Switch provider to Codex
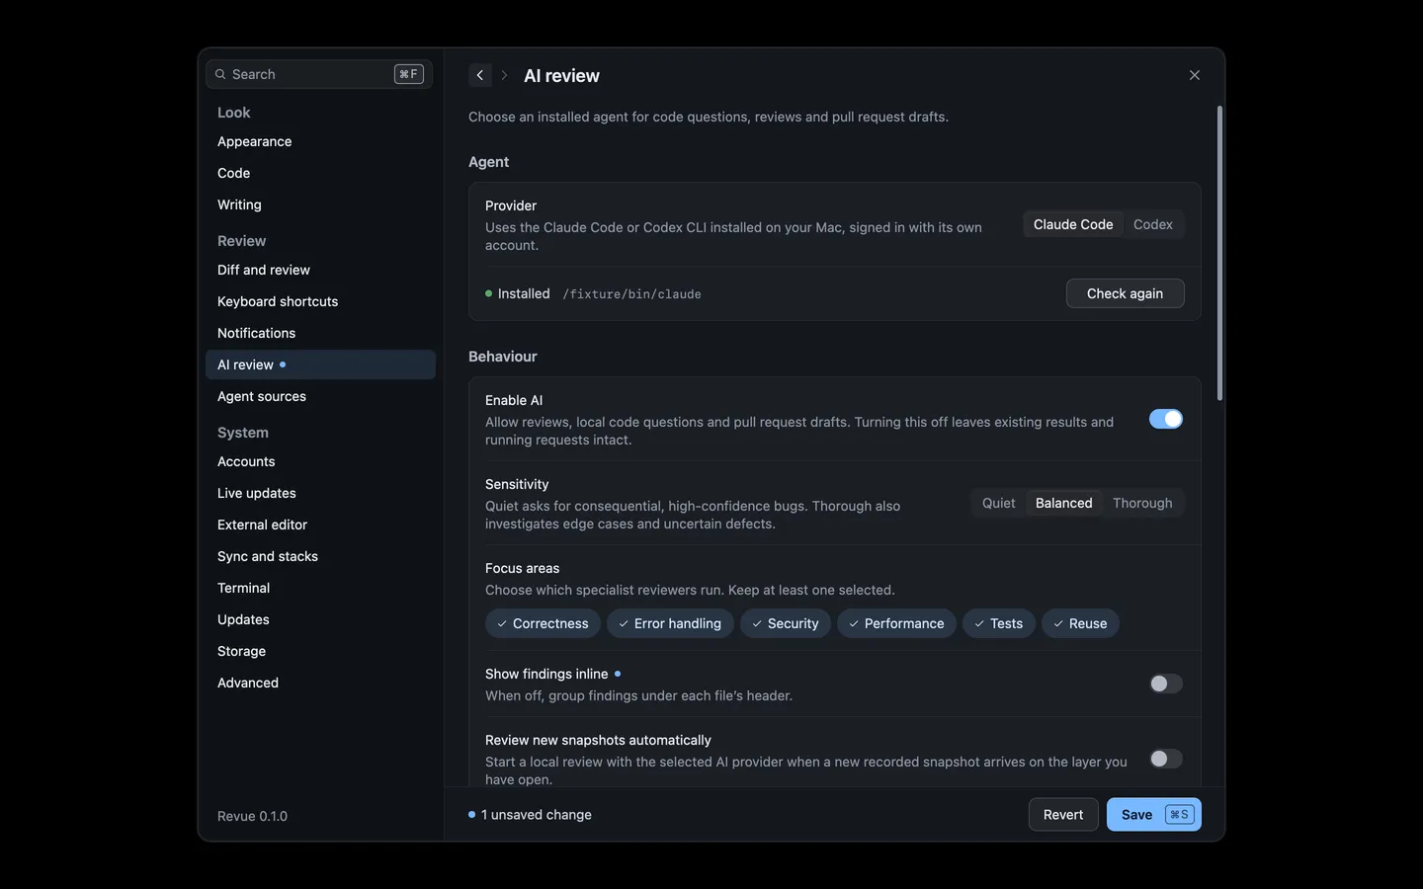Screen dimensions: 1423x889 [1153, 224]
